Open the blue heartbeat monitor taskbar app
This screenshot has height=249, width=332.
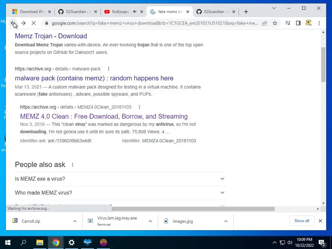88,243
